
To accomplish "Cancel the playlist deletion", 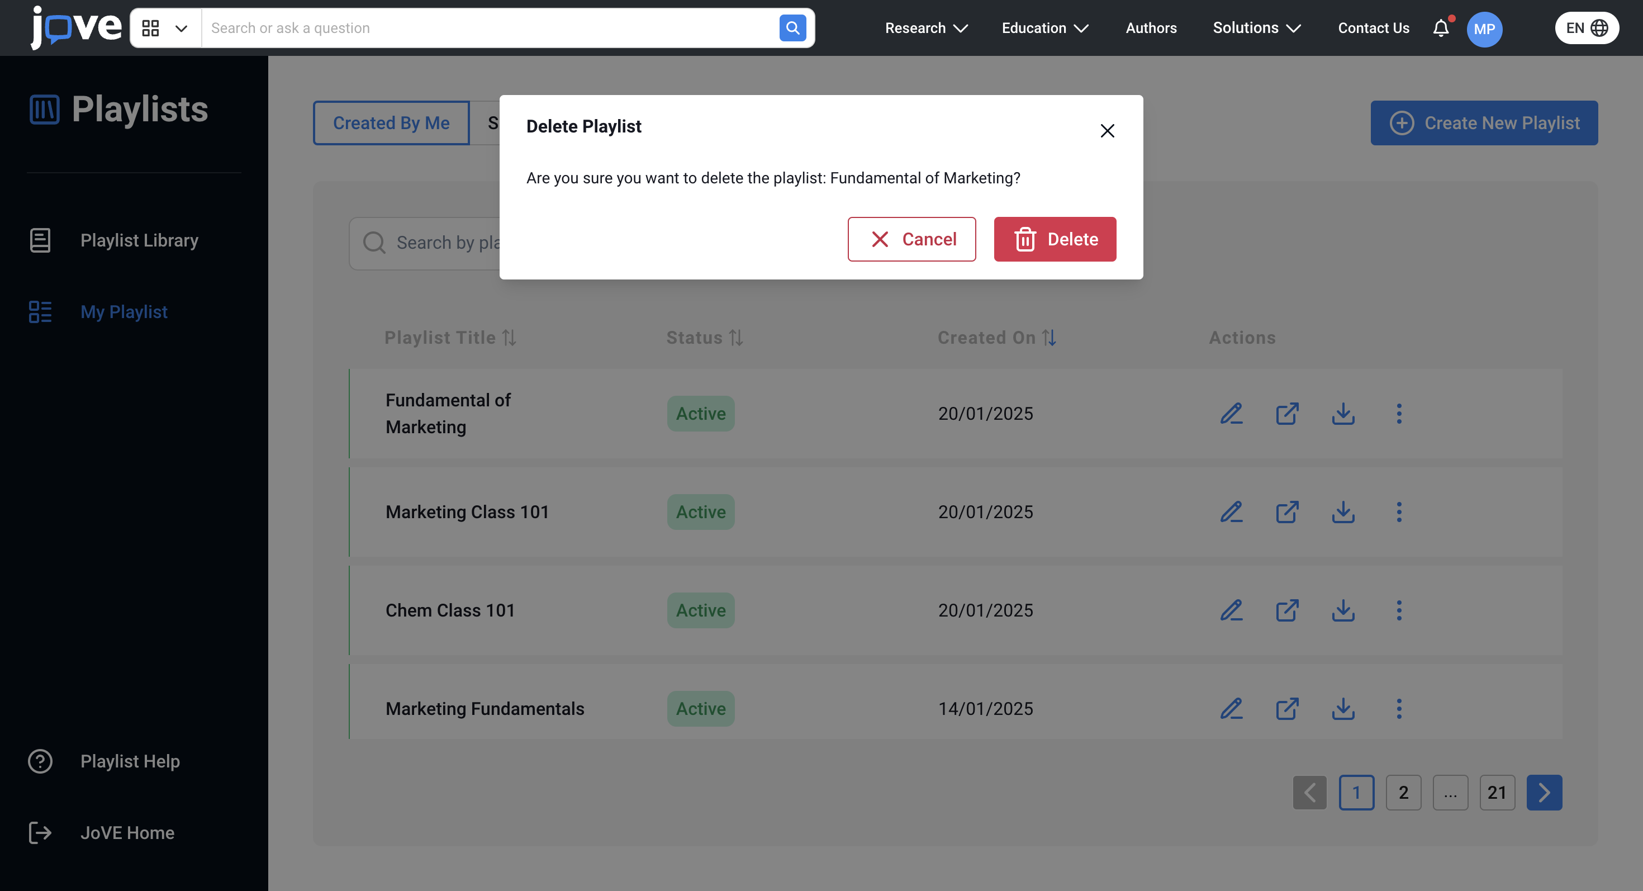I will 911,239.
